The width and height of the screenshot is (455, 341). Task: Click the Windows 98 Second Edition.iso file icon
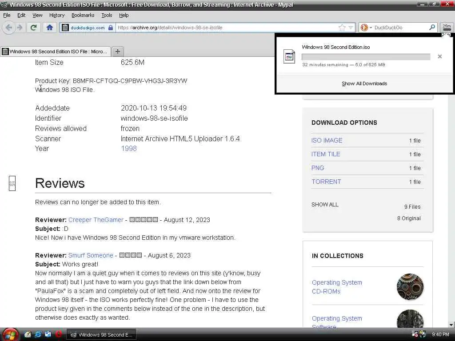[x=289, y=56]
